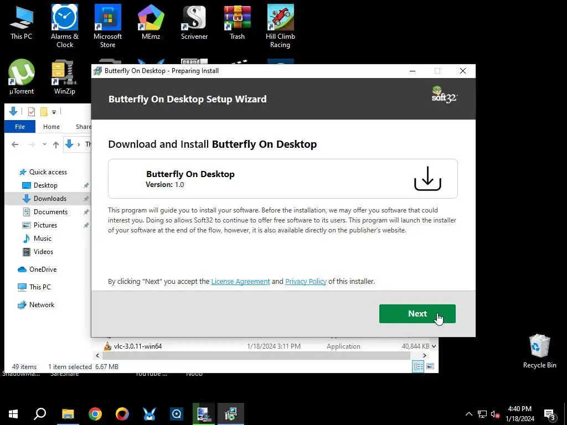Click the left scroll arrow in Explorer
Screen dimensions: 567x425
click(97, 356)
